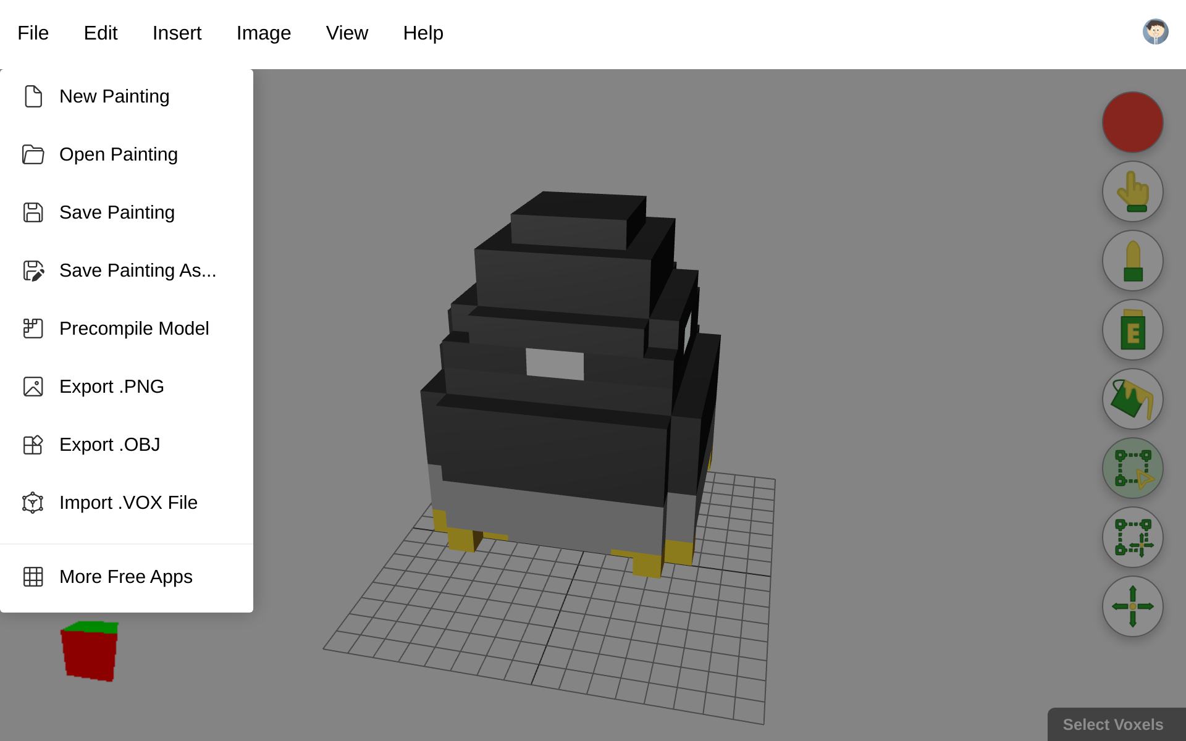Activate the move selection tool
1186x741 pixels.
pyautogui.click(x=1133, y=537)
